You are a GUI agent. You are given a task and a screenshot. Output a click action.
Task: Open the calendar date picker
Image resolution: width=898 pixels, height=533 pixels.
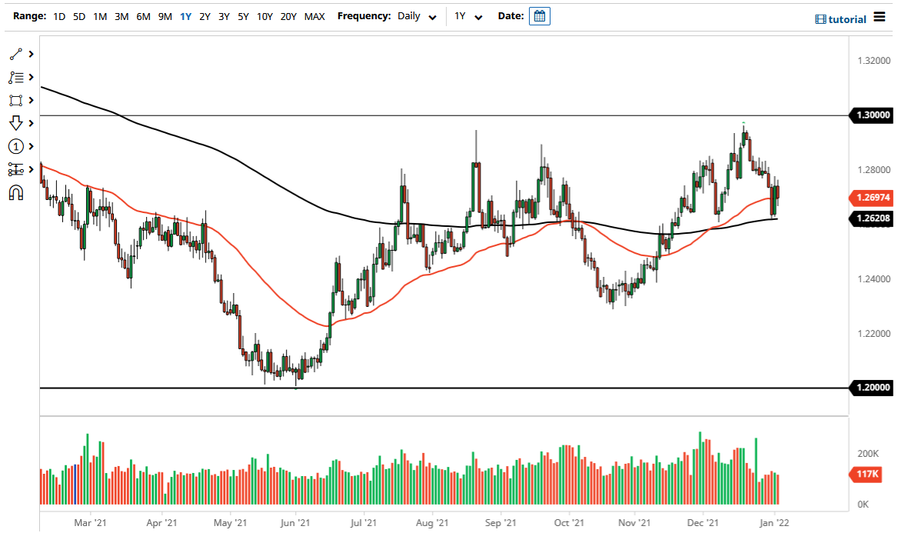[x=539, y=15]
